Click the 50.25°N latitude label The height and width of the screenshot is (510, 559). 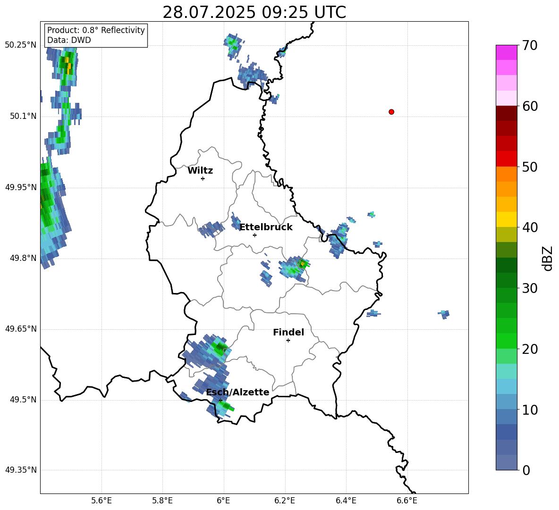coord(21,45)
